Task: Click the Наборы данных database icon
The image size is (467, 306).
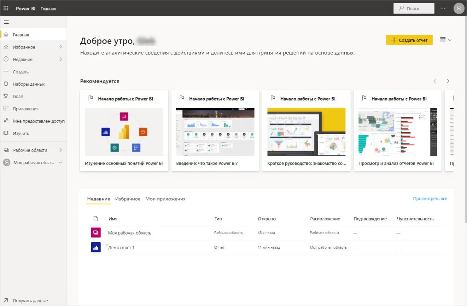Action: click(6, 84)
